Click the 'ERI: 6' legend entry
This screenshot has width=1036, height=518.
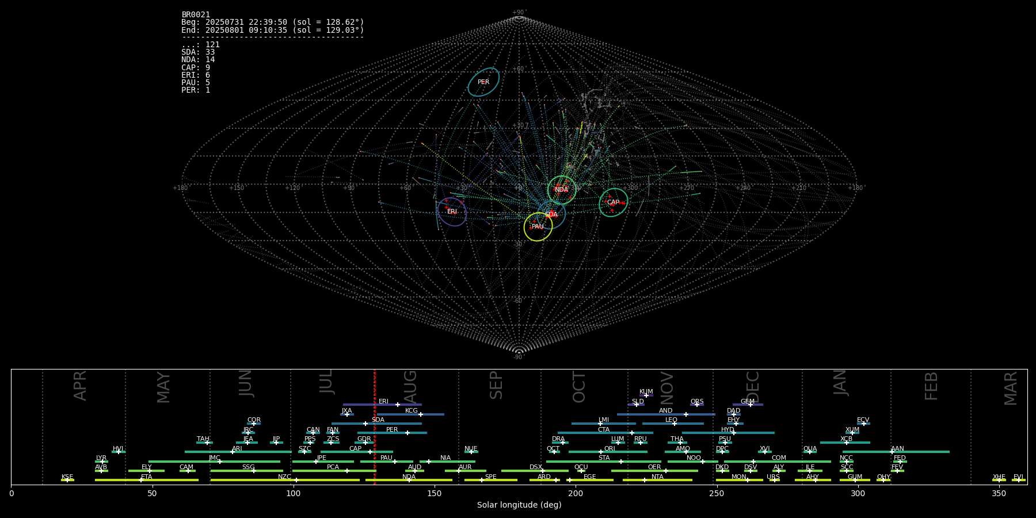tap(196, 75)
